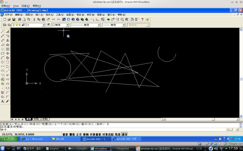This screenshot has height=151, width=243.
Task: Select the Erase tool icon
Action: [7, 32]
